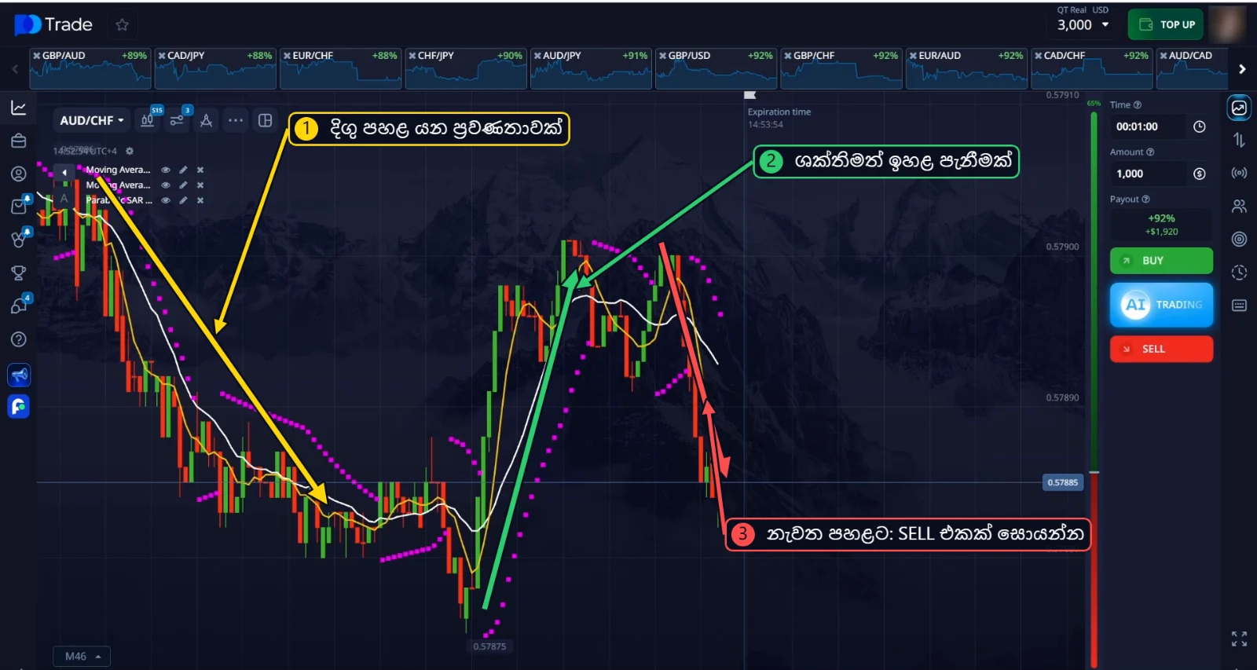Switch to the GBP/USD asset tab
Screen dimensions: 1257x670
(716, 68)
